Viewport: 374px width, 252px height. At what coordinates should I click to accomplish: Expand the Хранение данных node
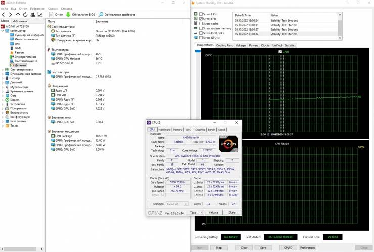click(x=3, y=91)
